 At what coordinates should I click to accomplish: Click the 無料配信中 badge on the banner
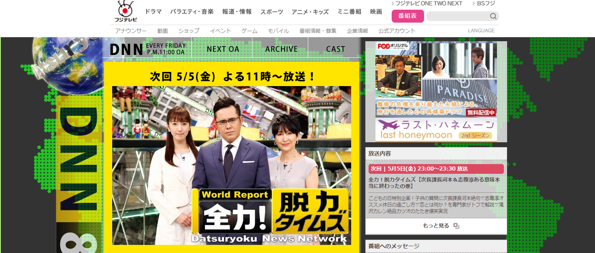(481, 113)
